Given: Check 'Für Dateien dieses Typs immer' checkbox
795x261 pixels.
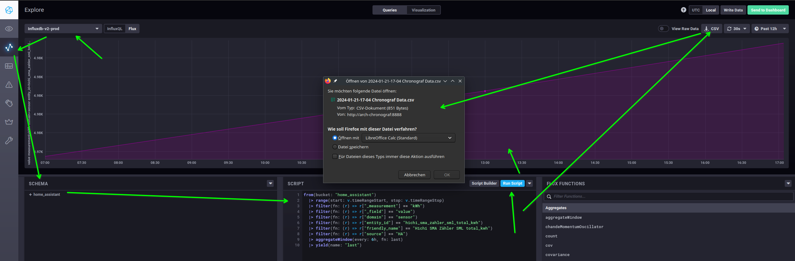Looking at the screenshot, I should click(335, 156).
